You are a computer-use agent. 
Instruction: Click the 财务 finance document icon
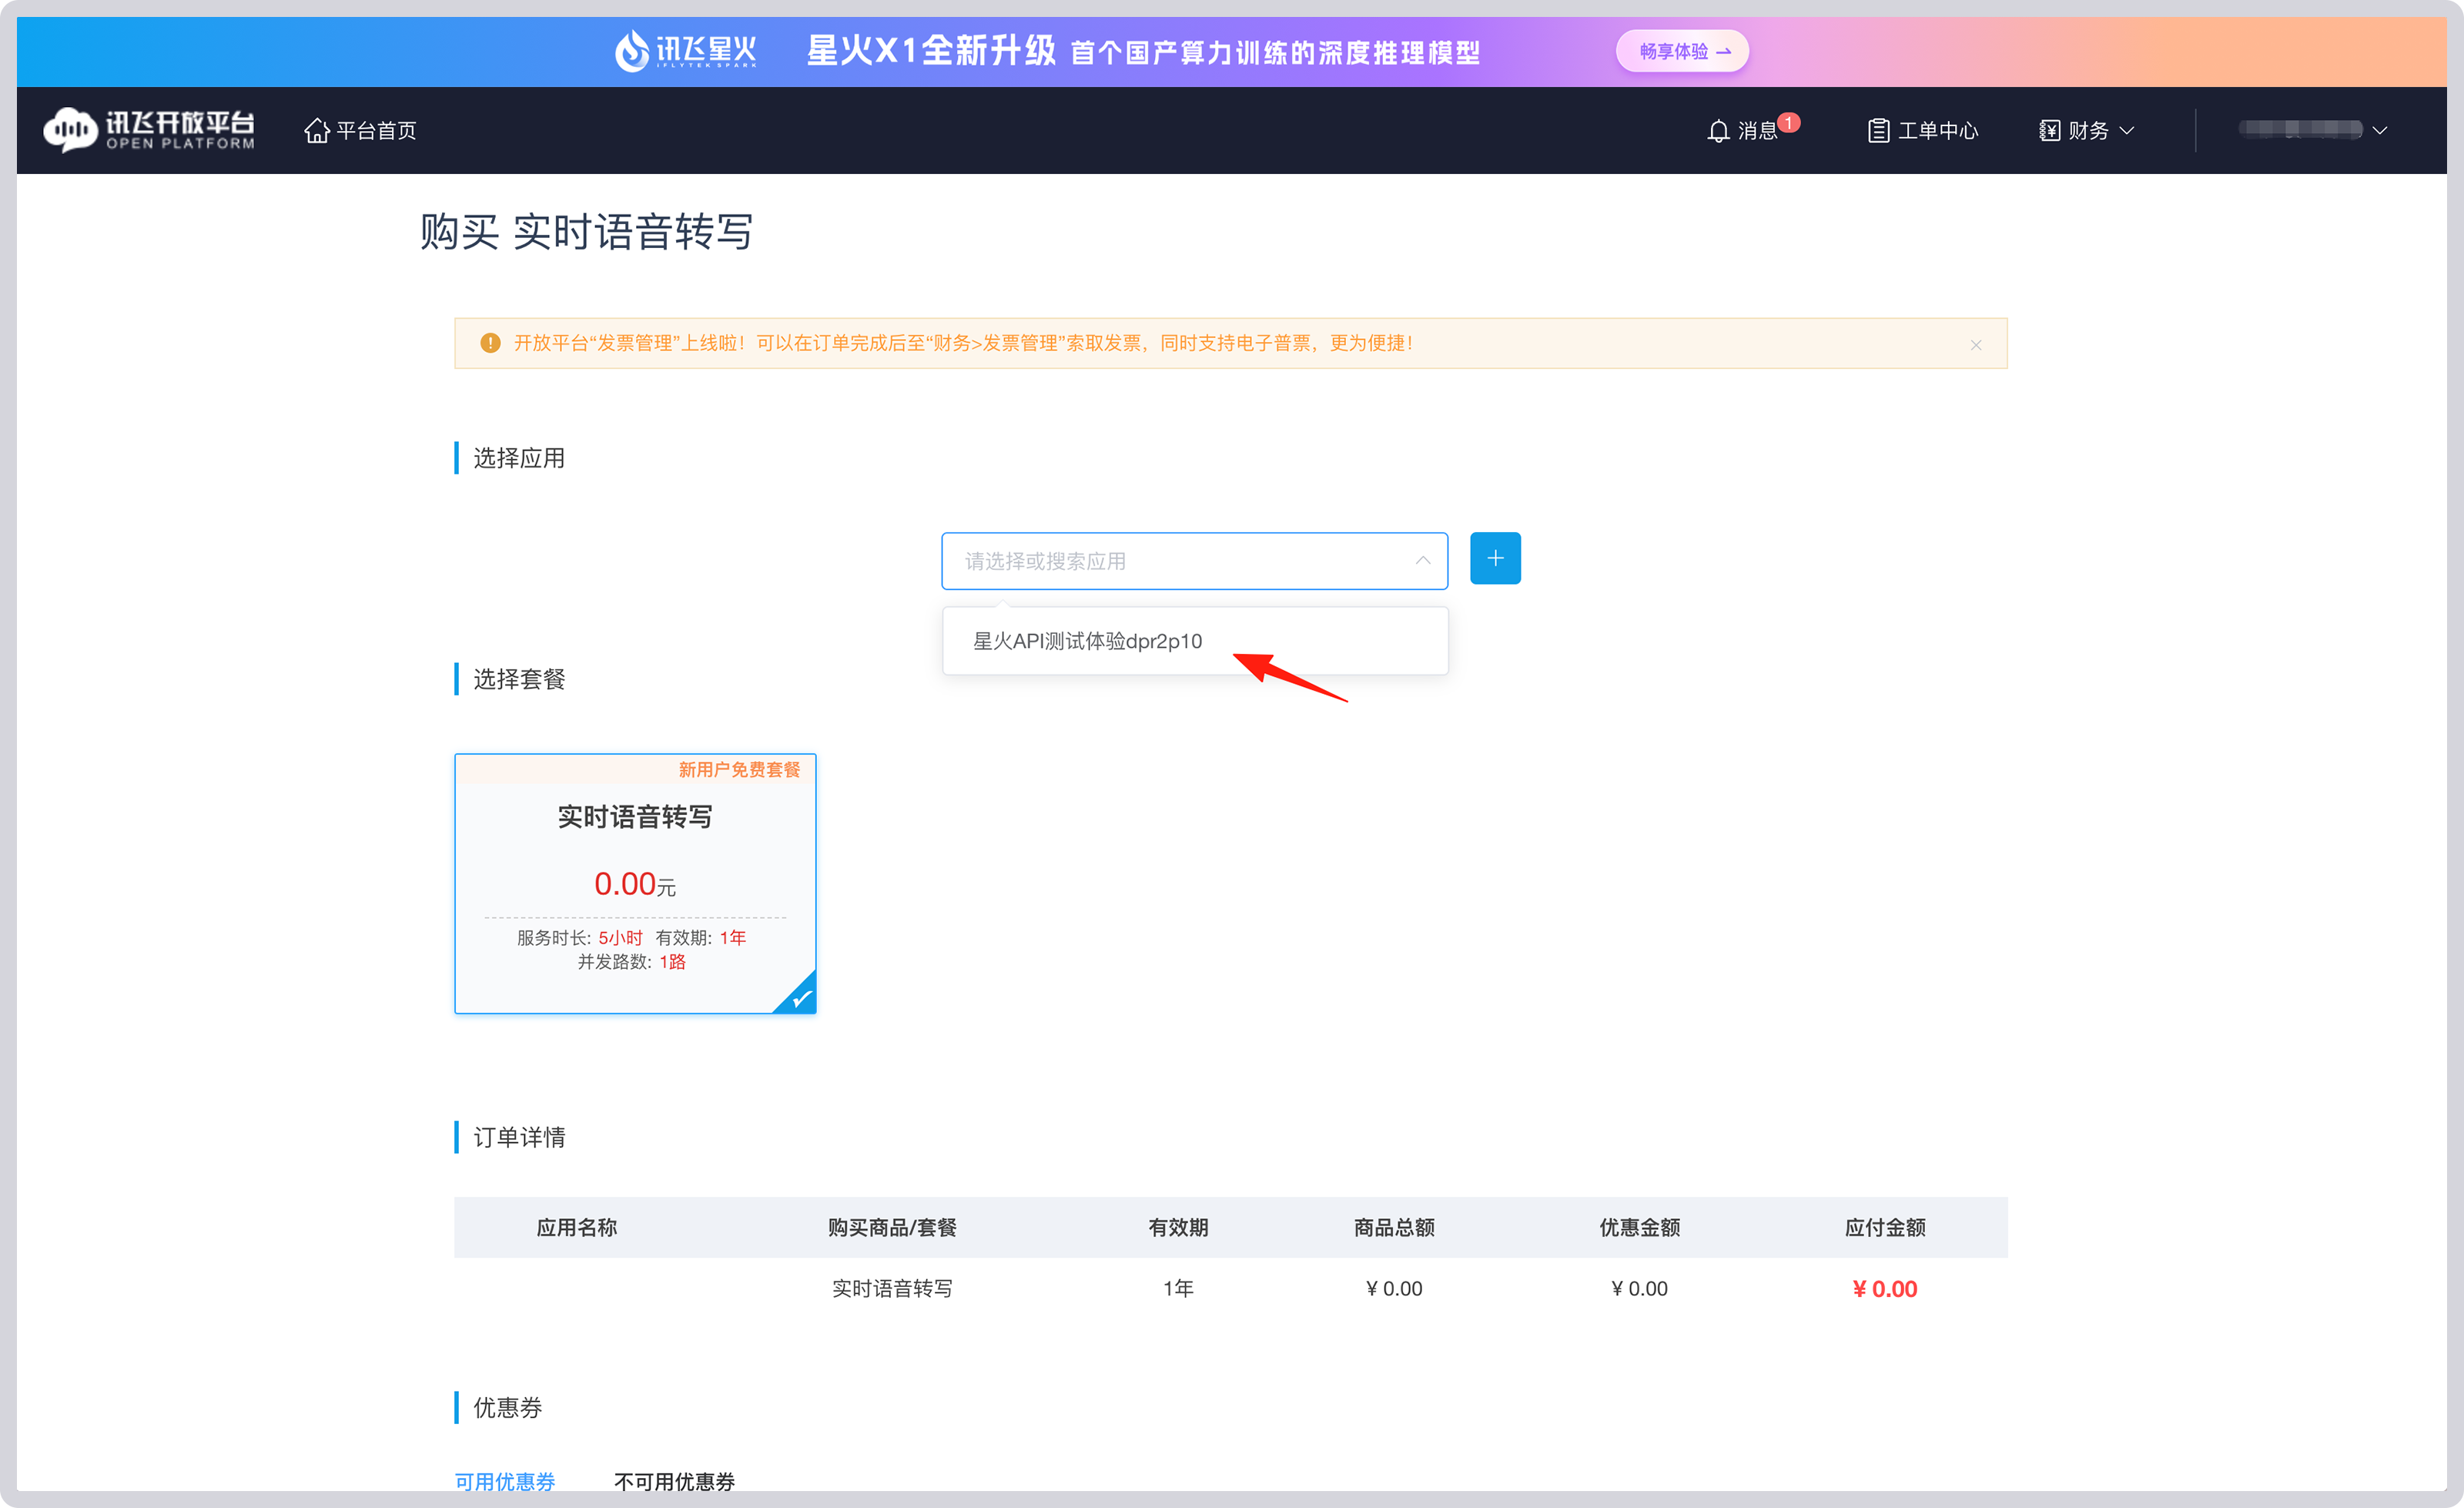(x=2048, y=130)
